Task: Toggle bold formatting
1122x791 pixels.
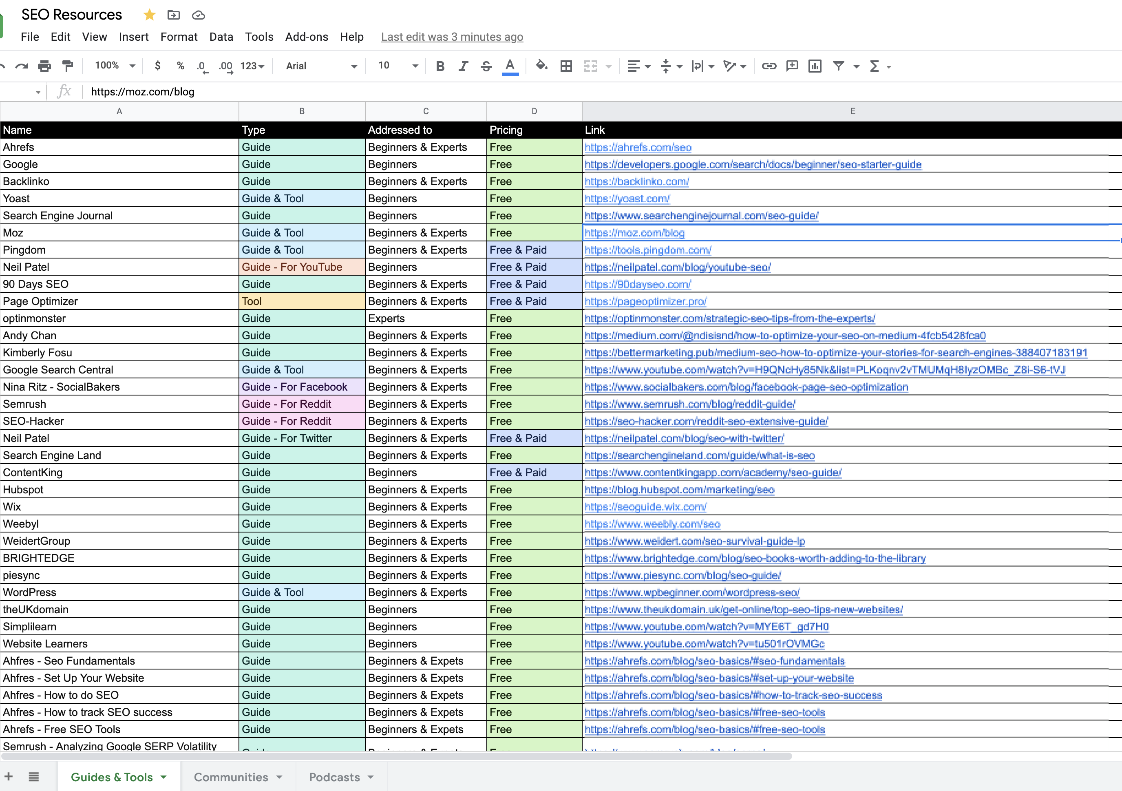Action: point(440,66)
